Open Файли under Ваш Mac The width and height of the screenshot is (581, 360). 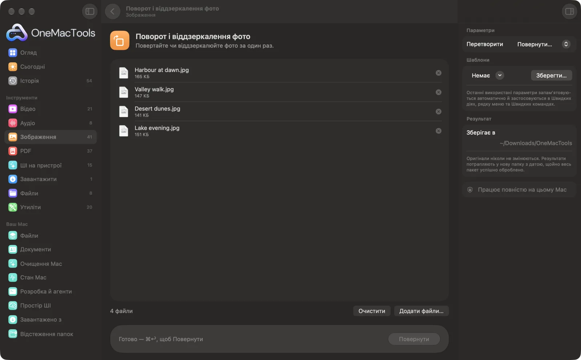[x=50, y=235]
